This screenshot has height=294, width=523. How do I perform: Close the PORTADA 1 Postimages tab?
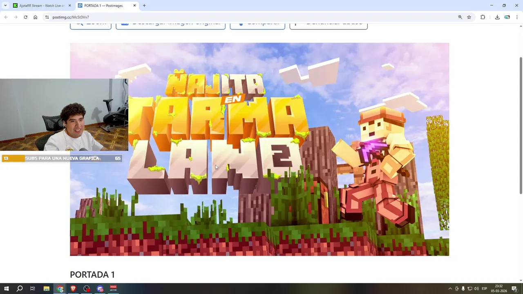tap(134, 6)
